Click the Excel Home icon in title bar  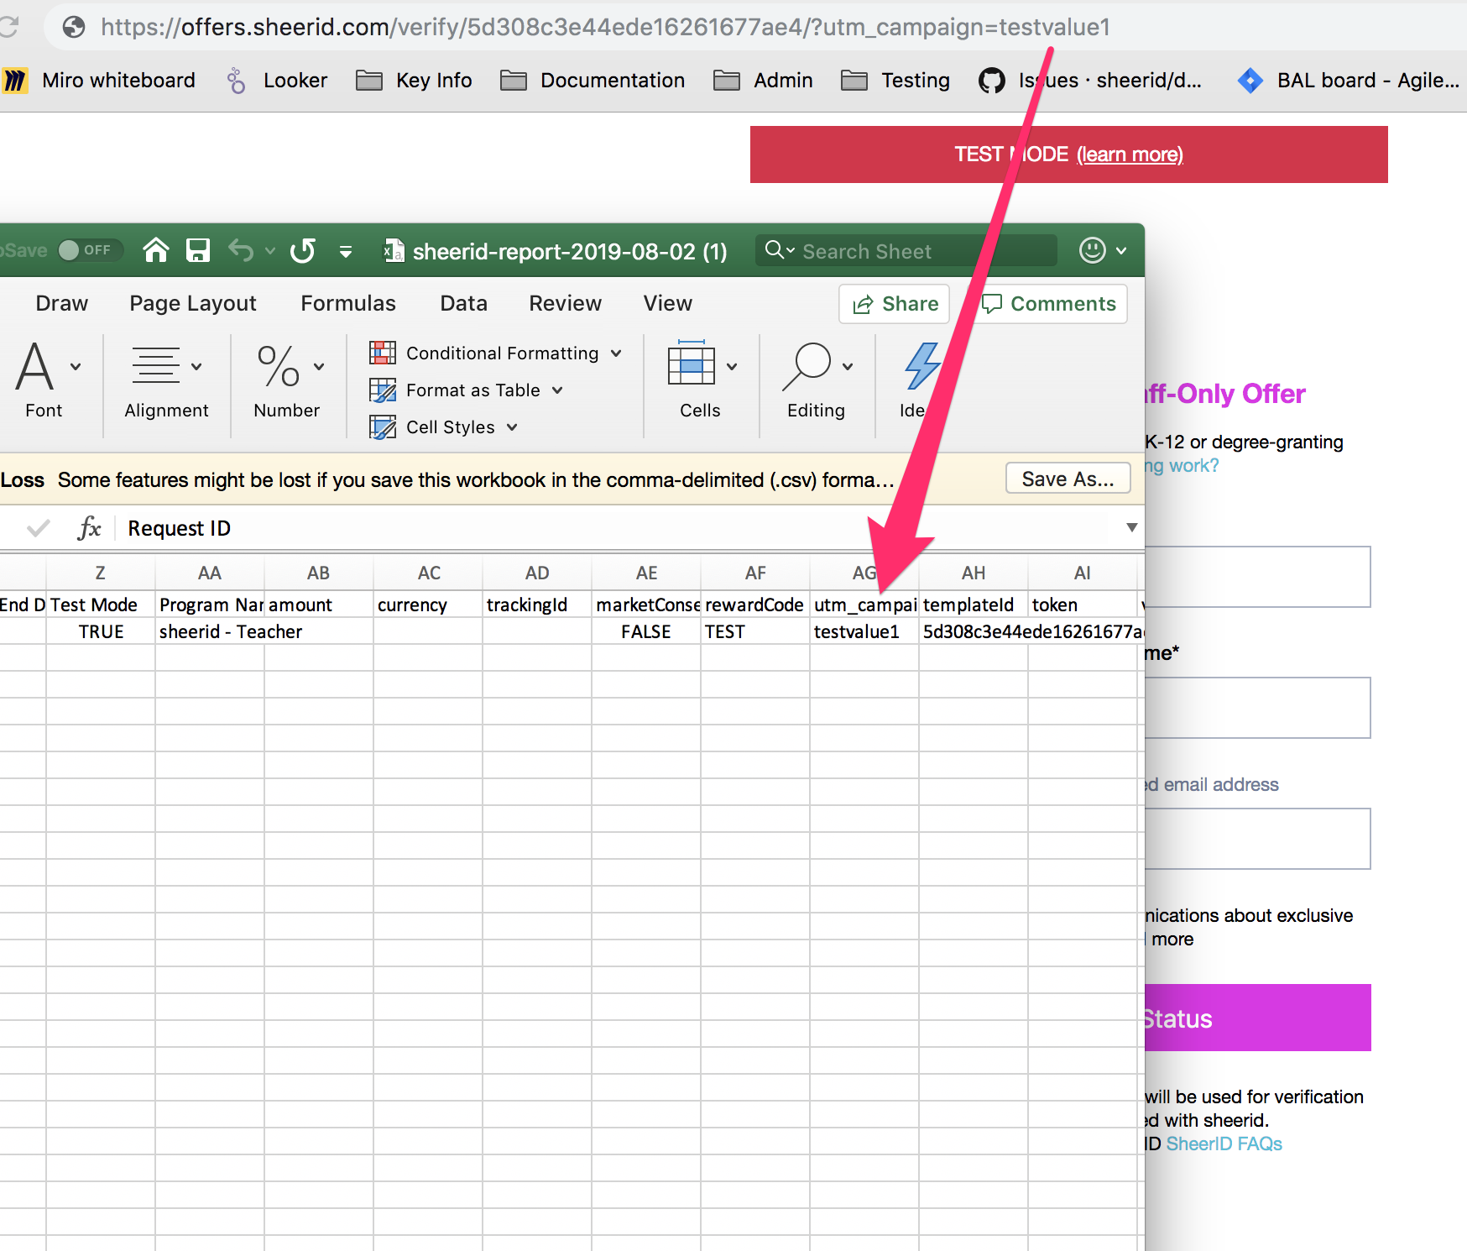click(x=156, y=250)
